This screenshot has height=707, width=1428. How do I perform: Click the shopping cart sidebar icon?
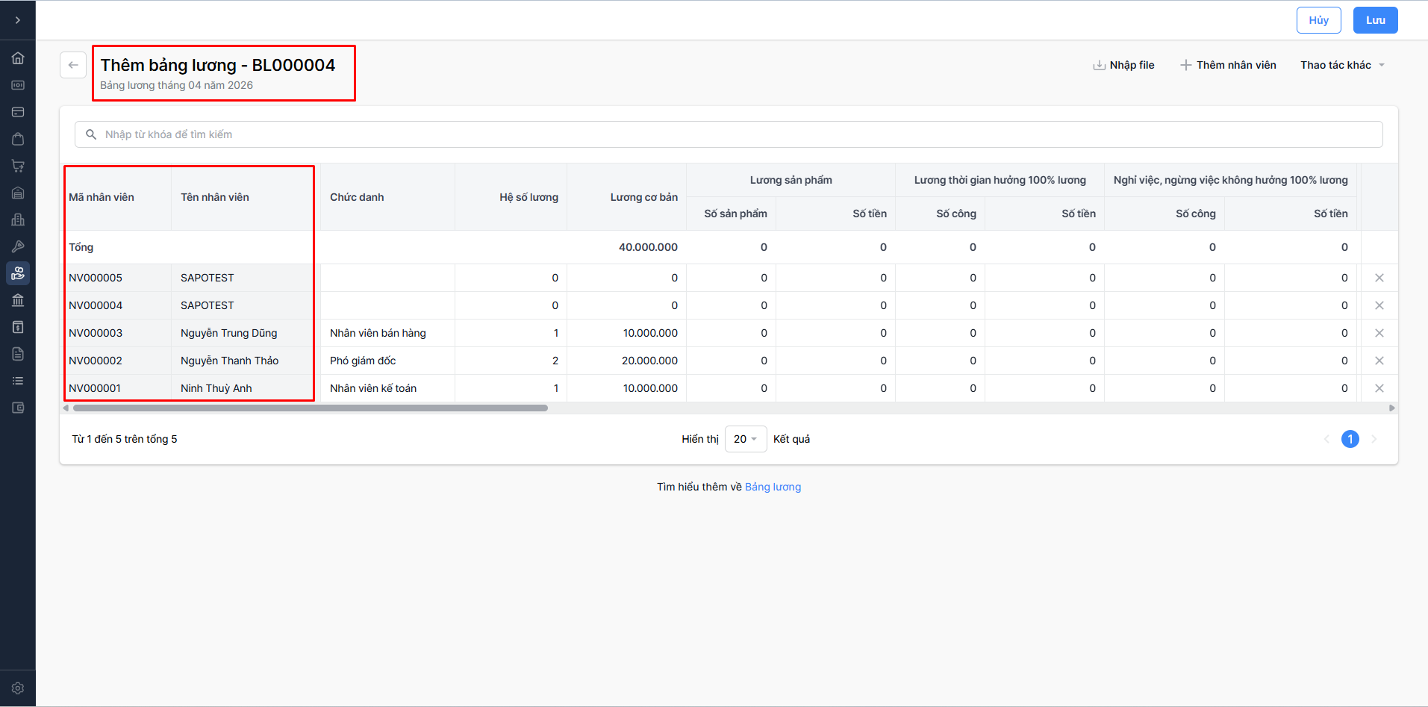(x=18, y=166)
